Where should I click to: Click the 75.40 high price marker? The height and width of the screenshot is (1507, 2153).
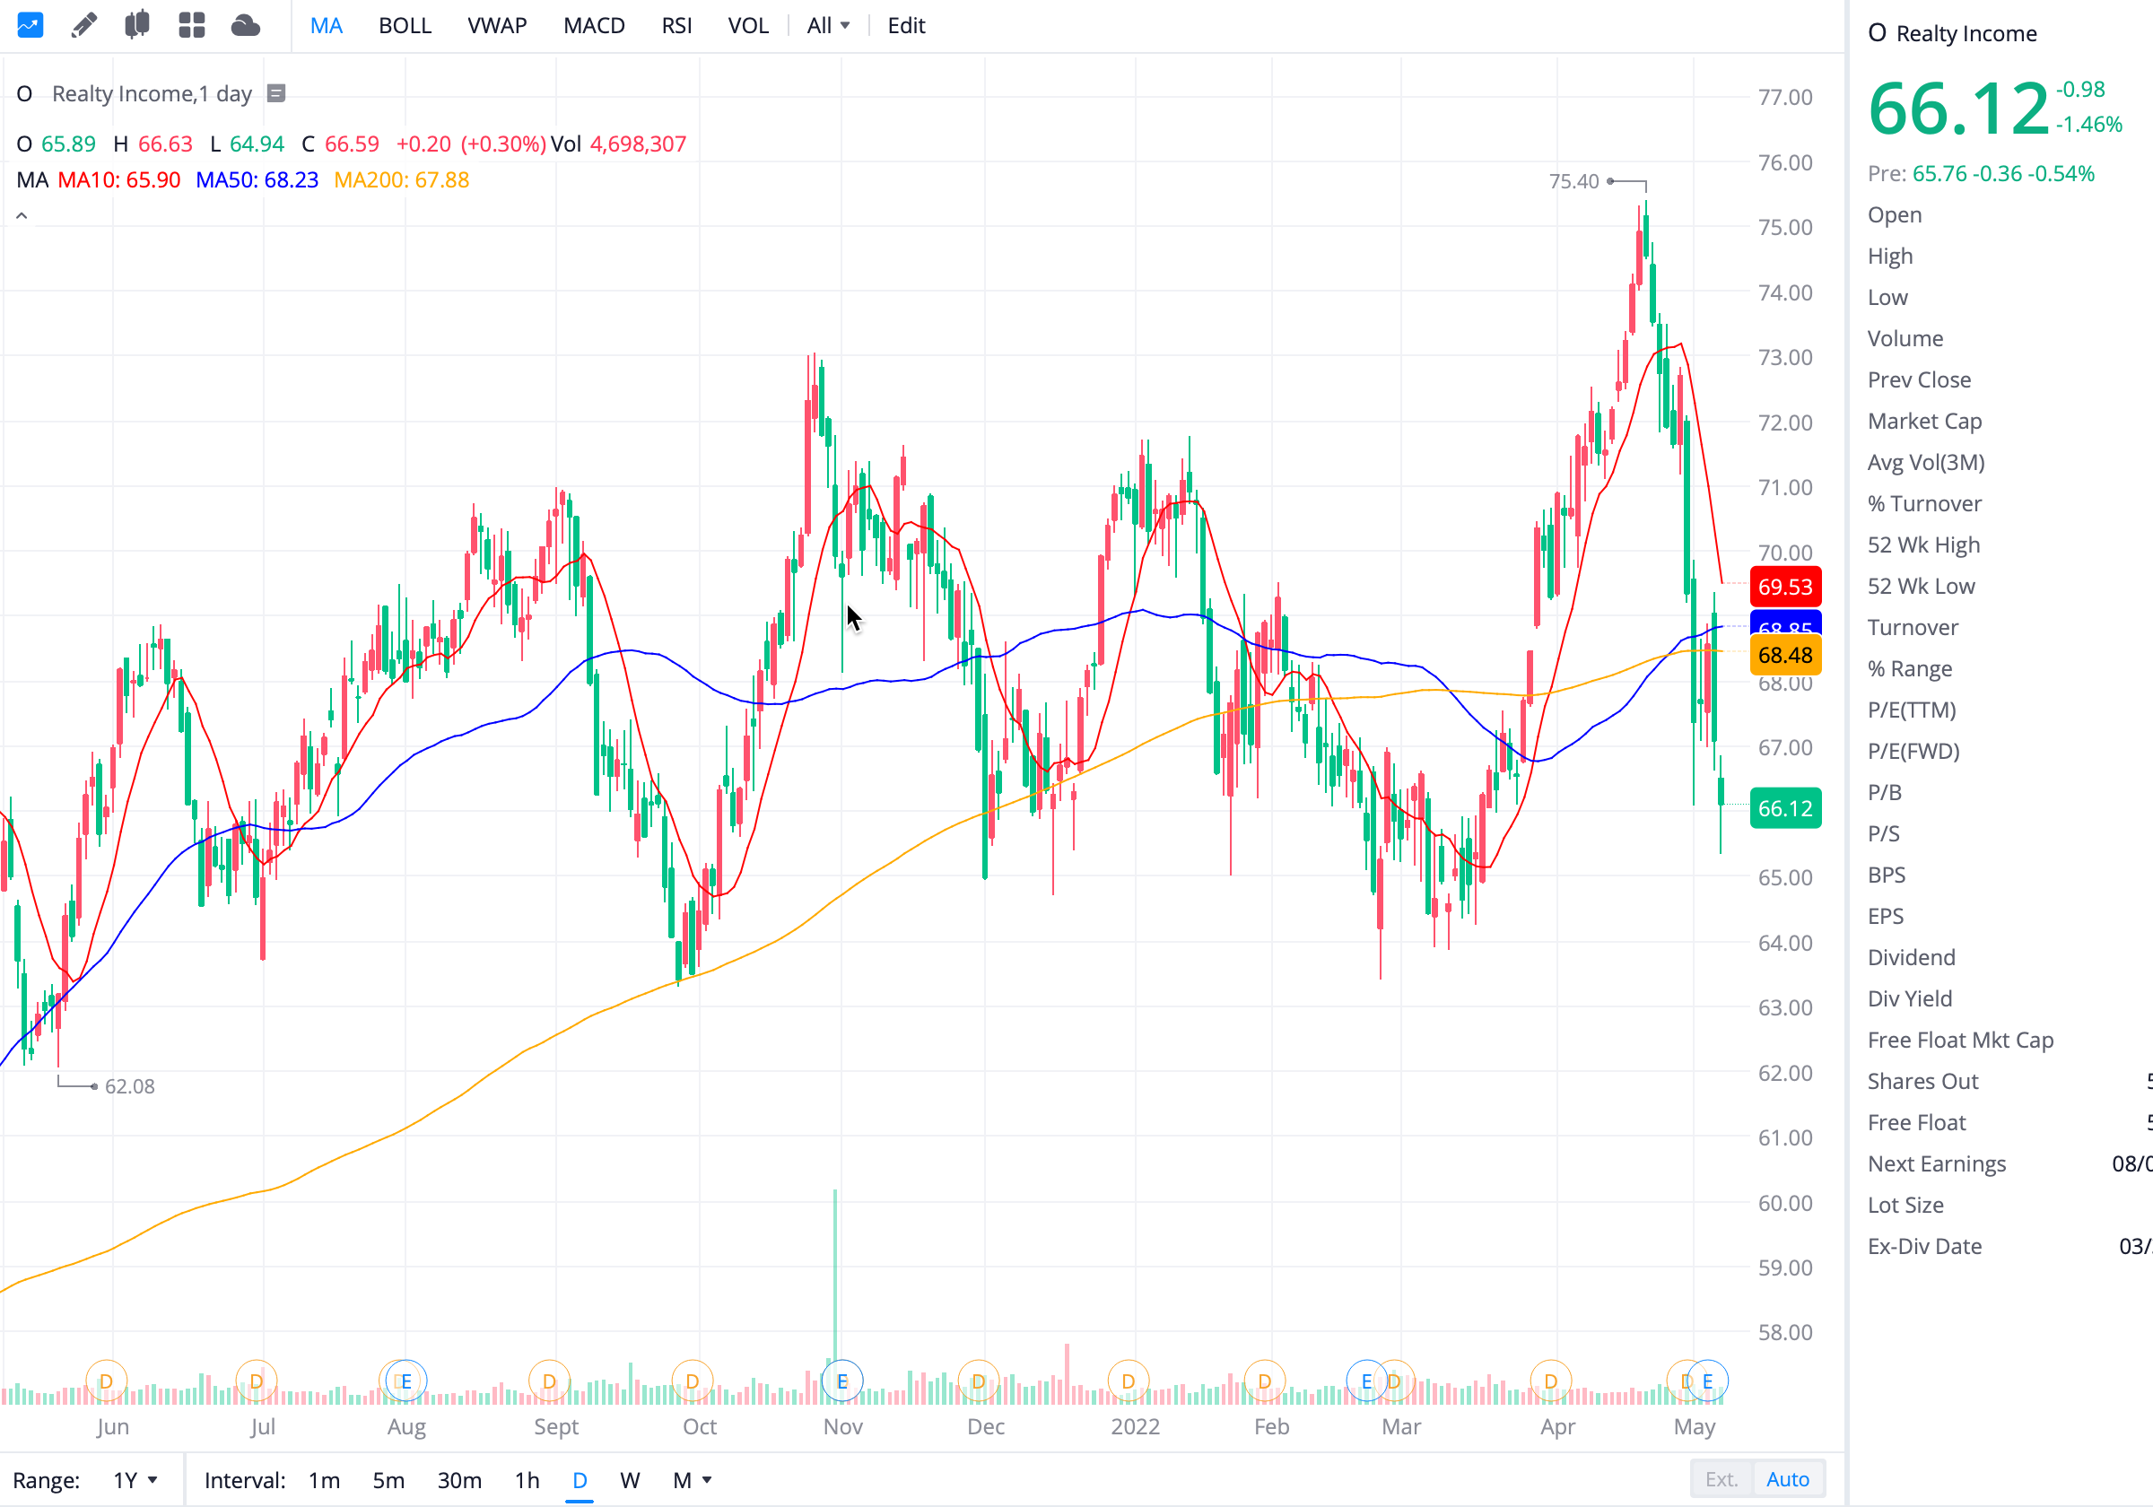point(1573,181)
